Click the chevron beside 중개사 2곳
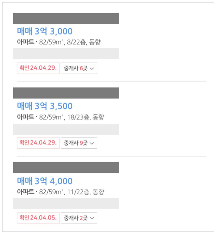Viewport: 216px width, 234px height. pos(92,218)
